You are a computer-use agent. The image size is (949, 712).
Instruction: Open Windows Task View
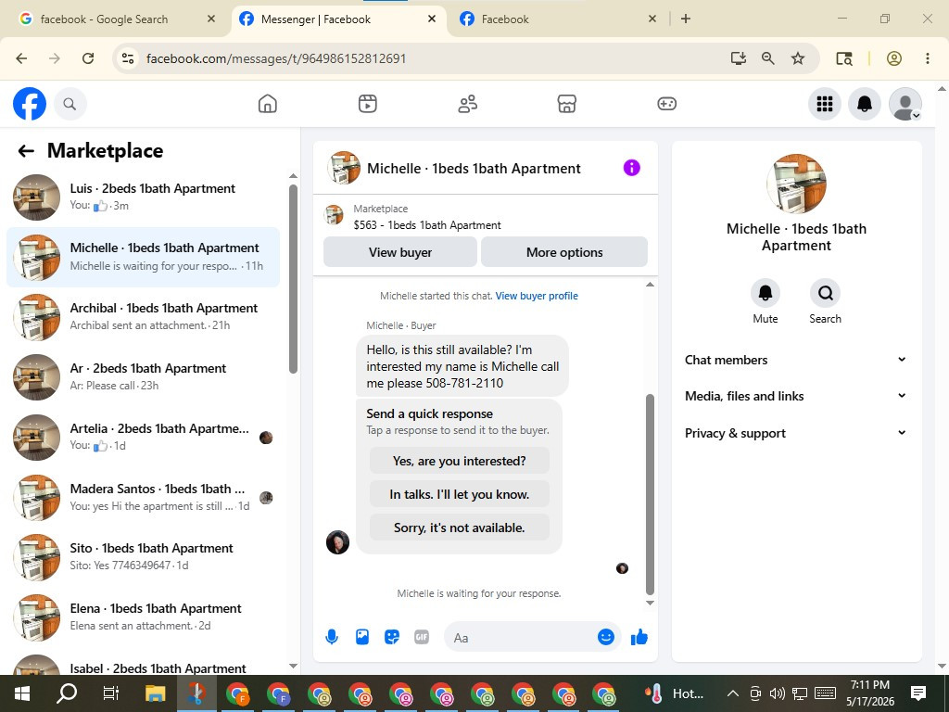pos(111,693)
